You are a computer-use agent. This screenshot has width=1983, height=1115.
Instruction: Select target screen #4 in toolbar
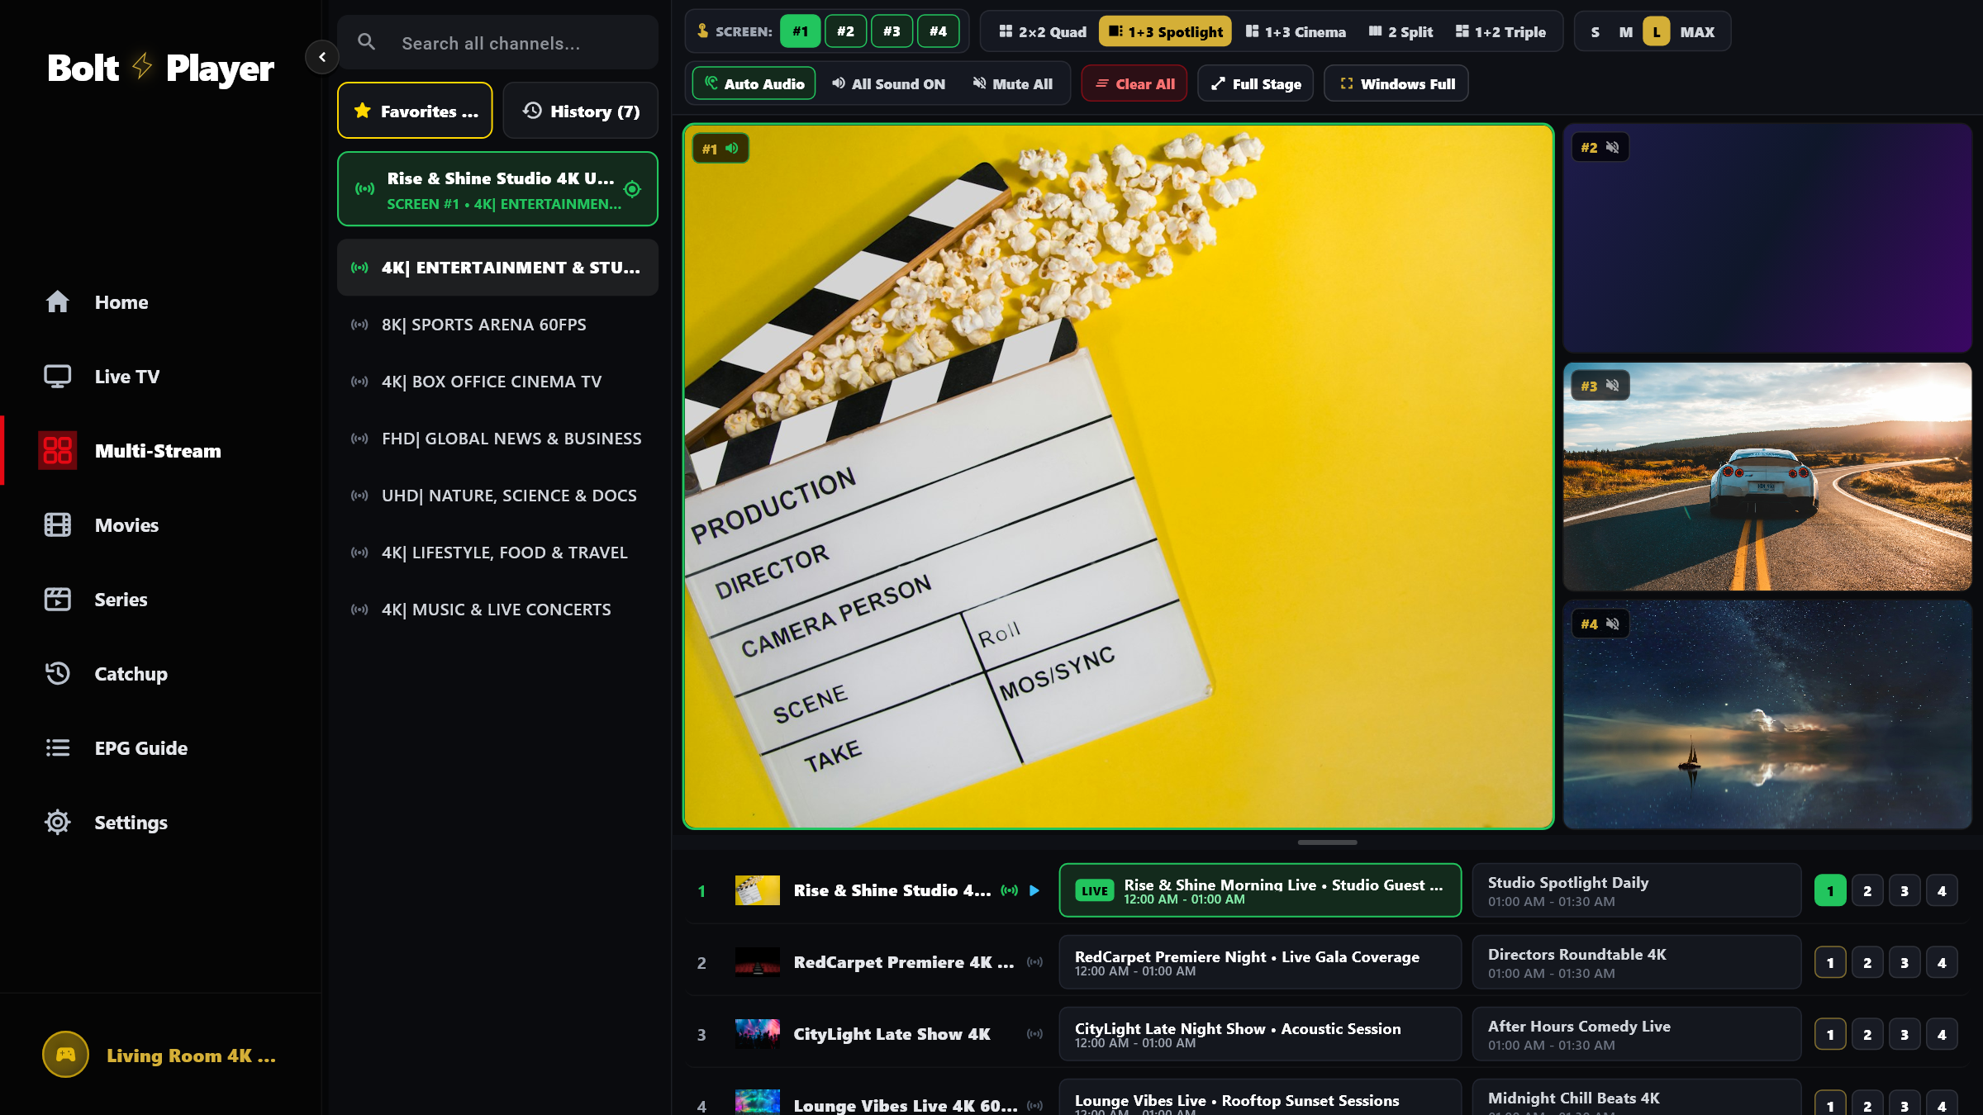click(x=939, y=31)
